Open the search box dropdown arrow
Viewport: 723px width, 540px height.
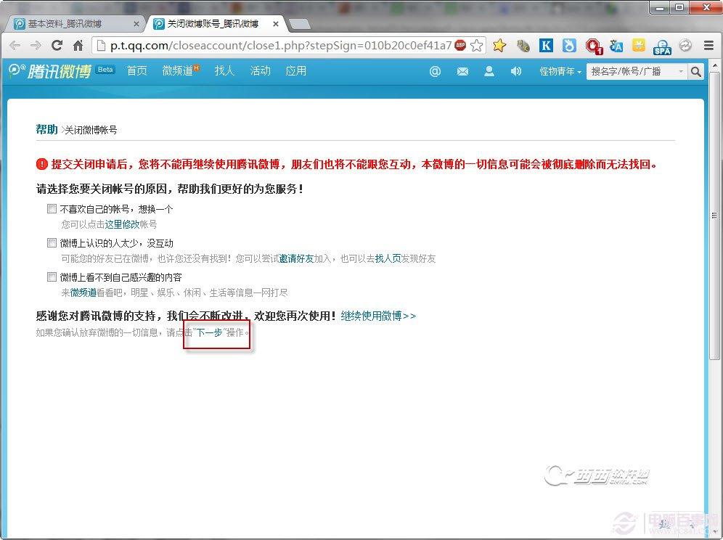pos(681,71)
